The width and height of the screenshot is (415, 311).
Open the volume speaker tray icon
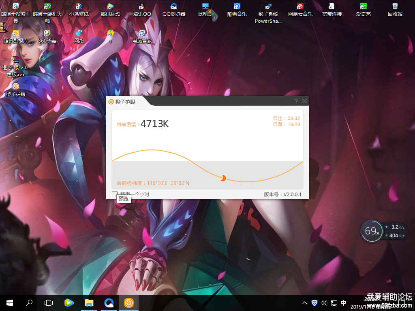324,303
